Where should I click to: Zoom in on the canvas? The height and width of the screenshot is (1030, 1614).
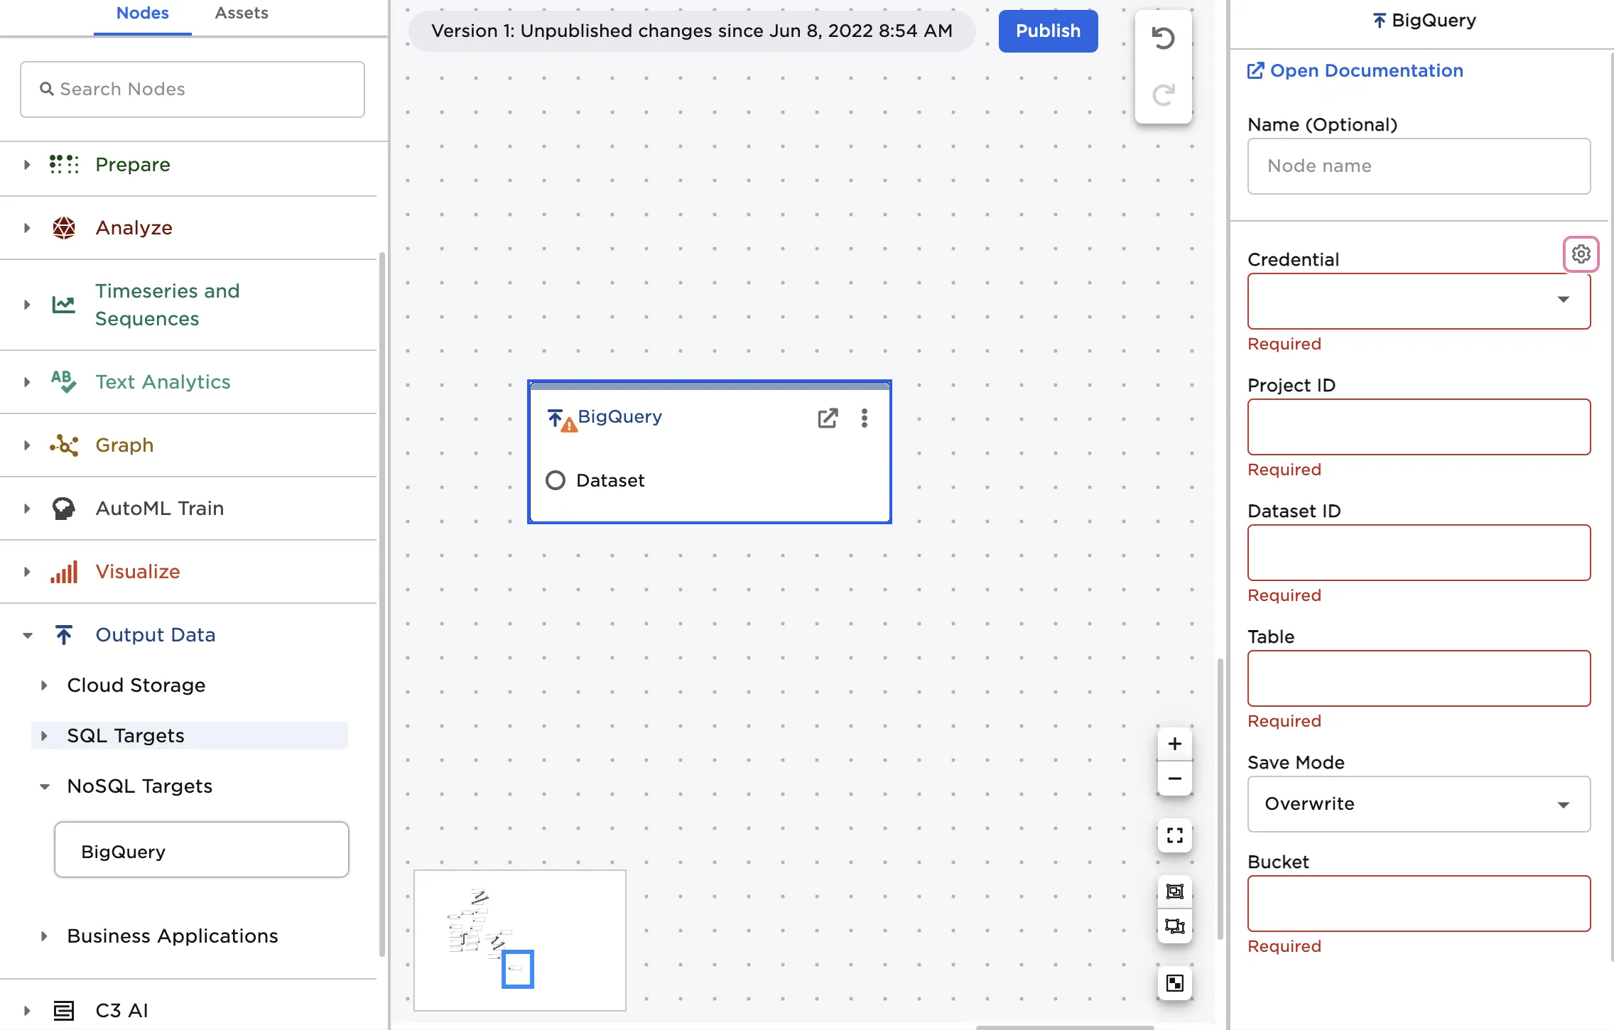click(x=1174, y=744)
